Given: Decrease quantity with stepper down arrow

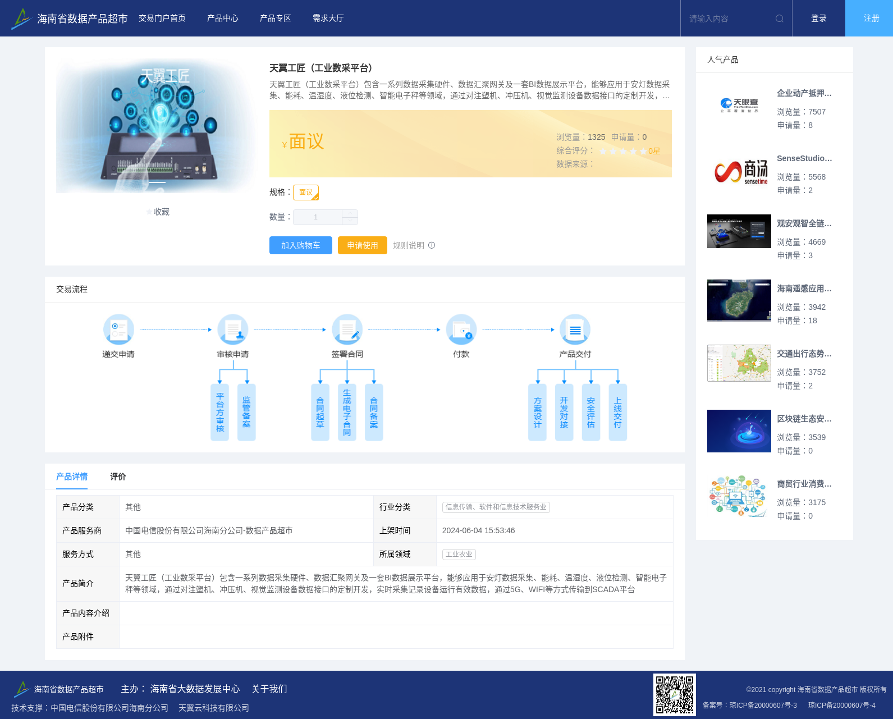Looking at the screenshot, I should click(350, 221).
